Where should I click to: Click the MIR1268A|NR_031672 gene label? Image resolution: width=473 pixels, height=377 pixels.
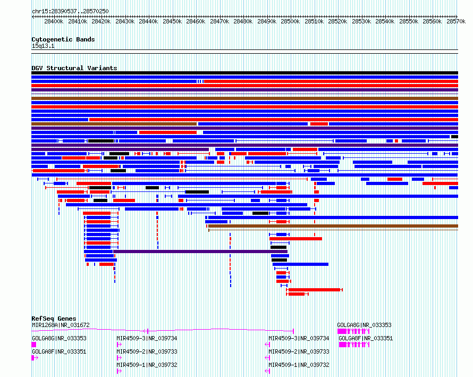[61, 325]
